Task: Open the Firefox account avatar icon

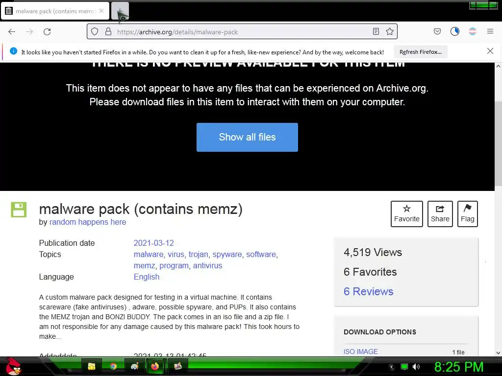Action: (473, 31)
